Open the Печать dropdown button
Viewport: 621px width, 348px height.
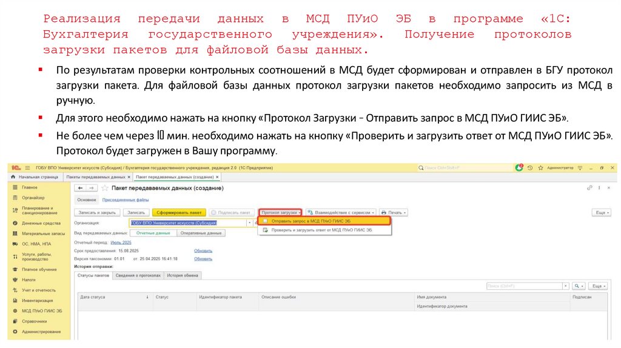tap(394, 213)
